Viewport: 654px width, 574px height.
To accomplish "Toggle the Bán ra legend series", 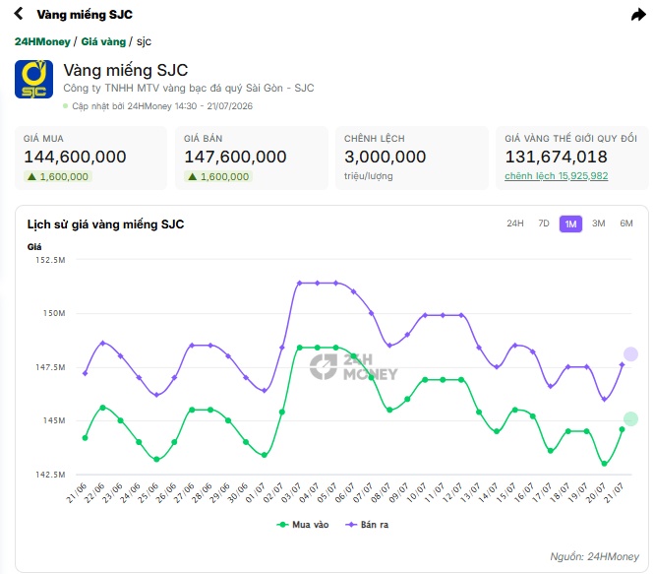I will pyautogui.click(x=367, y=525).
